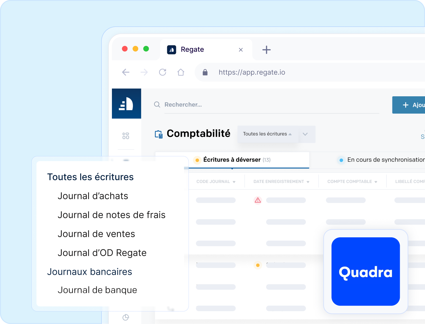Select Journal d'achats
The height and width of the screenshot is (324, 425).
tap(93, 196)
